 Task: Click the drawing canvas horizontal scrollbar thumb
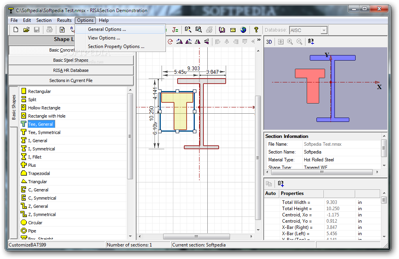click(196, 236)
